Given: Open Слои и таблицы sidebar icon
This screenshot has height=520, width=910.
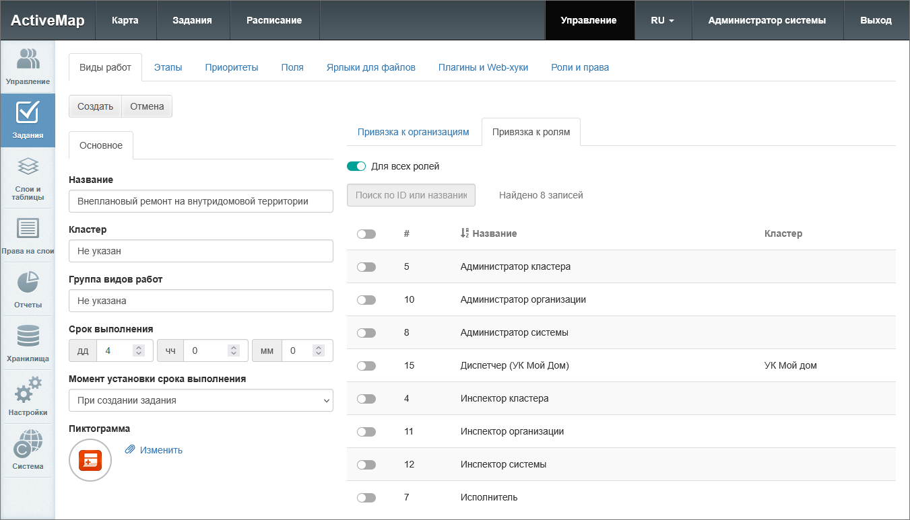Looking at the screenshot, I should (28, 178).
